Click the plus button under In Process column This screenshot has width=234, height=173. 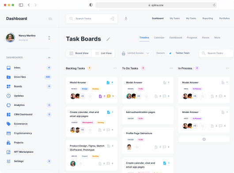pyautogui.click(x=204, y=139)
